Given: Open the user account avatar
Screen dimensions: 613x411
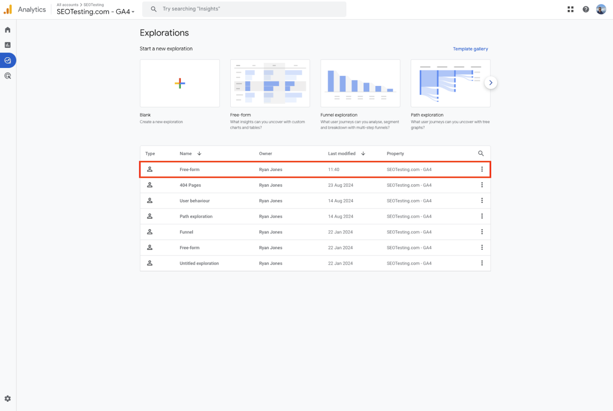Looking at the screenshot, I should (601, 9).
